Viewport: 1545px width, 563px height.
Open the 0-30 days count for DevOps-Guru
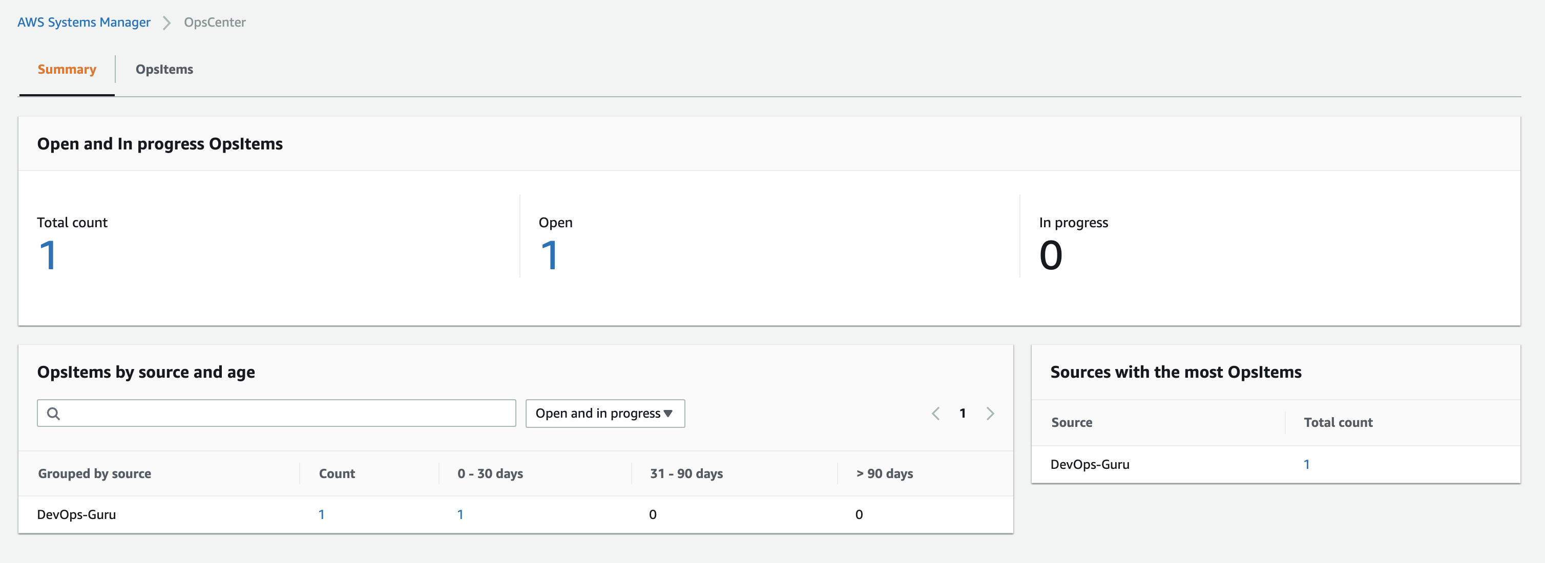pyautogui.click(x=460, y=514)
